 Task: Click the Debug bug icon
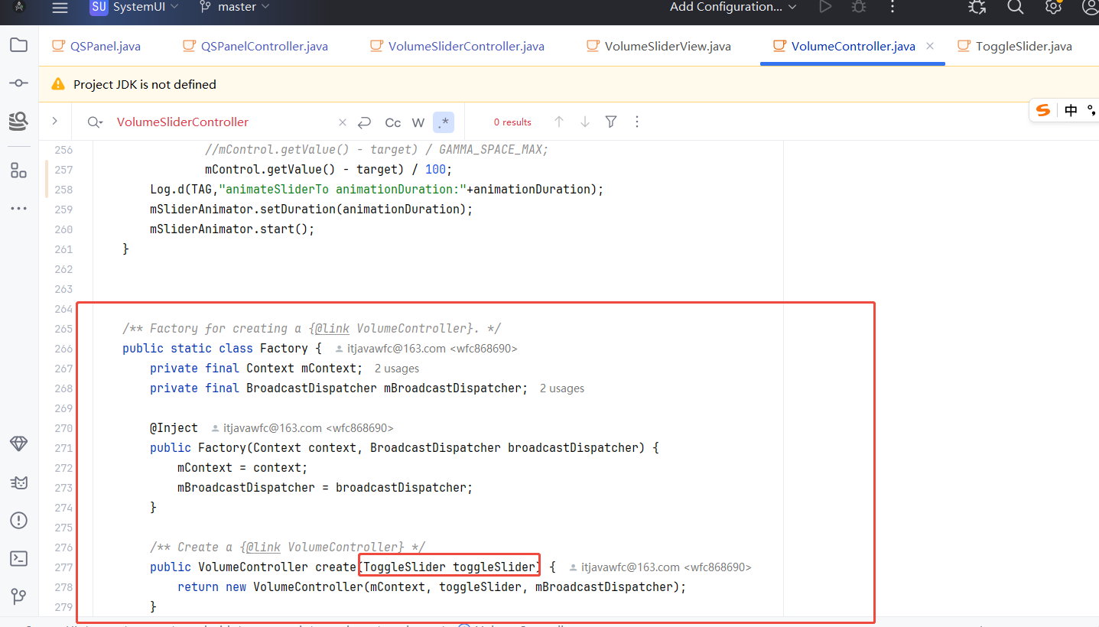coord(859,7)
